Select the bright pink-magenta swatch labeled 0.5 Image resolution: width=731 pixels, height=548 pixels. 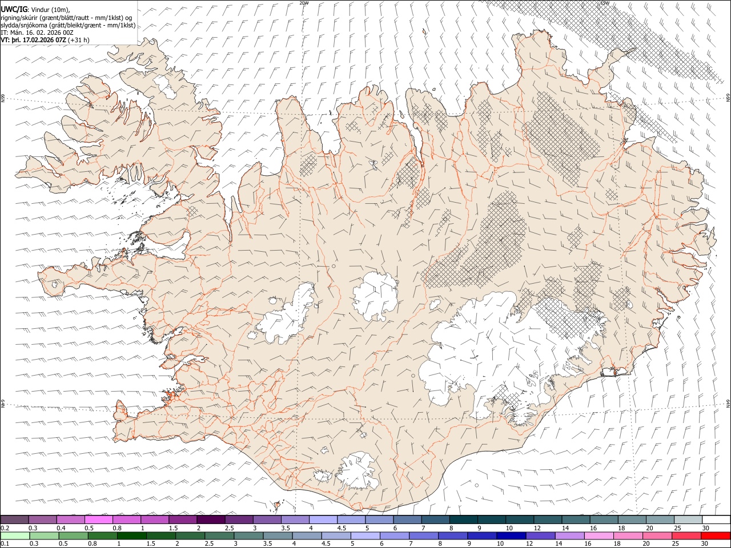(99, 519)
